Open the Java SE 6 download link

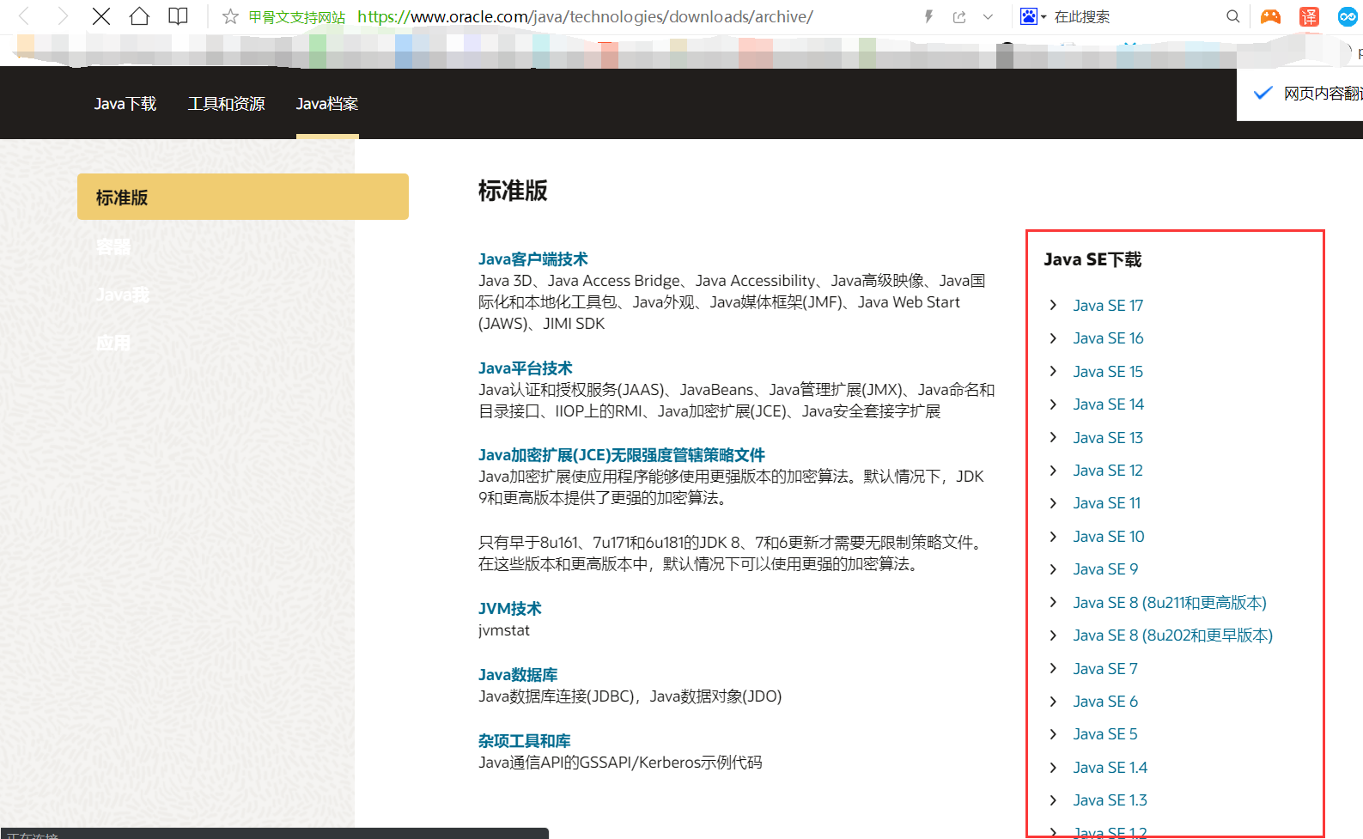coord(1105,702)
